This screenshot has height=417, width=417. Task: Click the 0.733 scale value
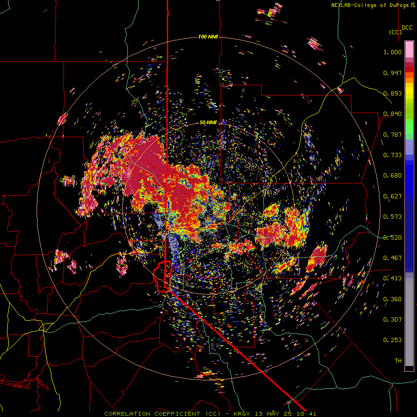tap(392, 155)
